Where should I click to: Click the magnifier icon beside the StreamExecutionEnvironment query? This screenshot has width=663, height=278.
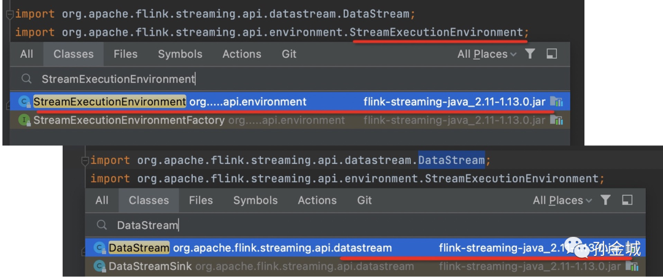[x=26, y=79]
